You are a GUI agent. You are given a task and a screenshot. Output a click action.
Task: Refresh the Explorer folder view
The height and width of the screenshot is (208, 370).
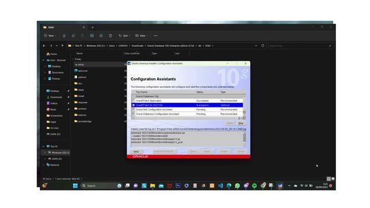click(x=262, y=46)
